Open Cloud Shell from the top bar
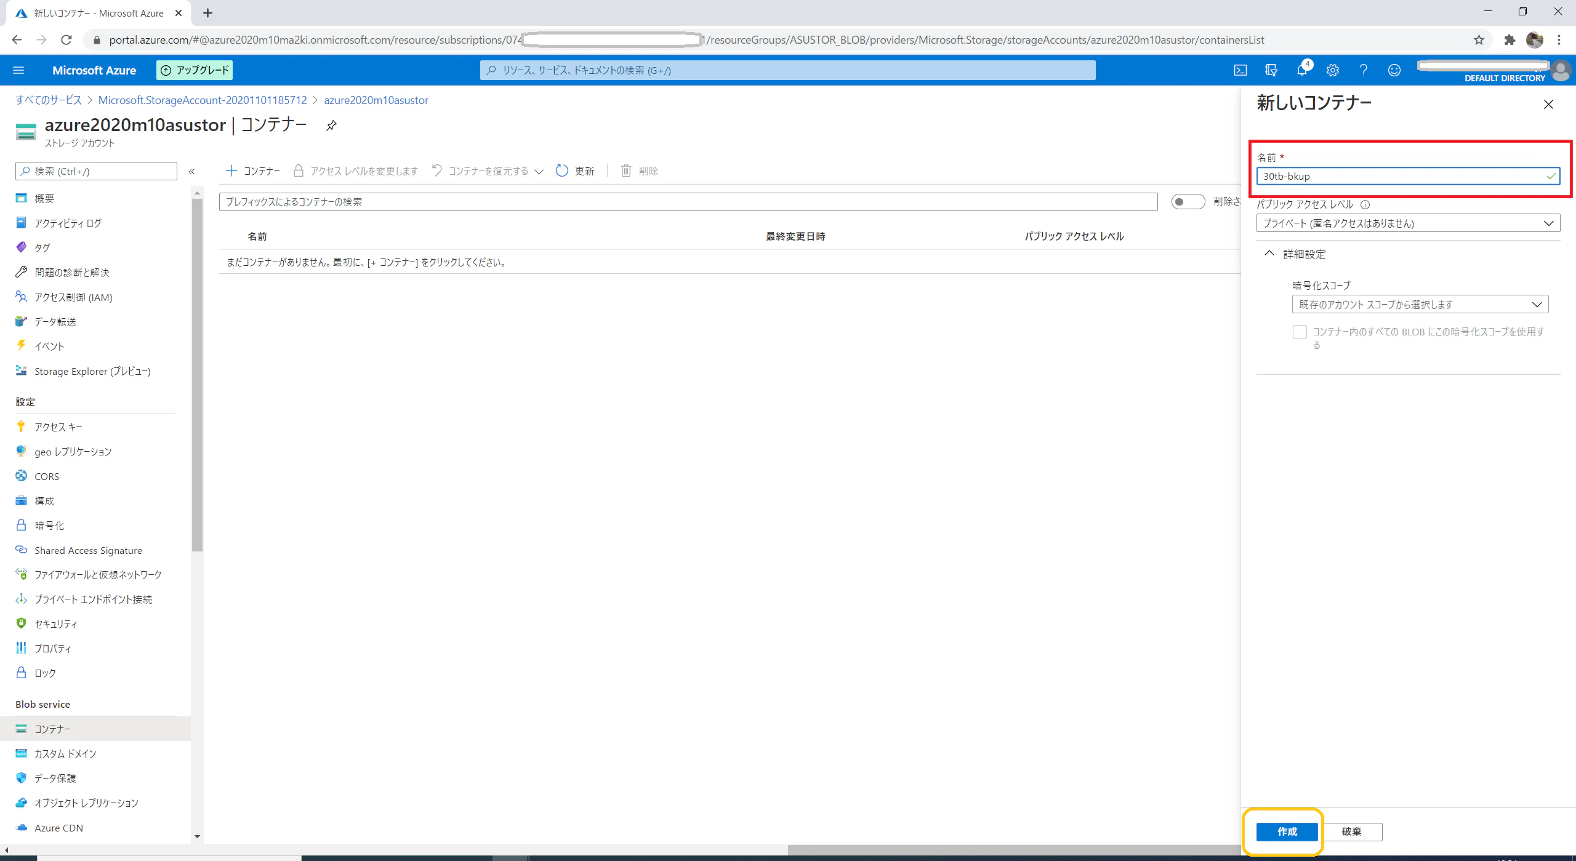The image size is (1576, 861). click(x=1240, y=70)
